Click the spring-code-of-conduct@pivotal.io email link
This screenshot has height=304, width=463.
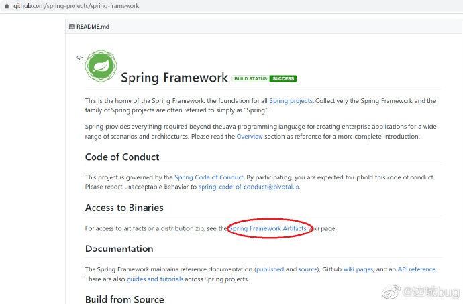point(249,187)
